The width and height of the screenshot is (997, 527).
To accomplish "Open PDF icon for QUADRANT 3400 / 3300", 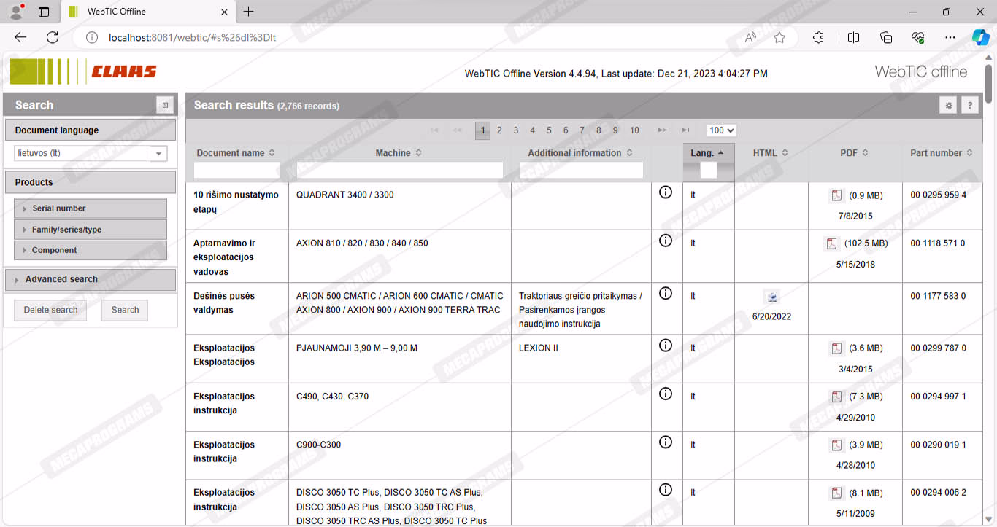I will tap(836, 195).
